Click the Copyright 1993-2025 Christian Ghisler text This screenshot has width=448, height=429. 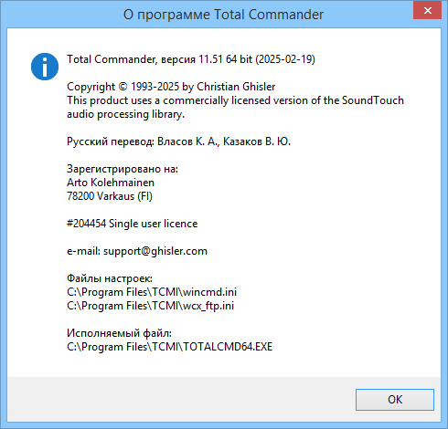(x=171, y=87)
